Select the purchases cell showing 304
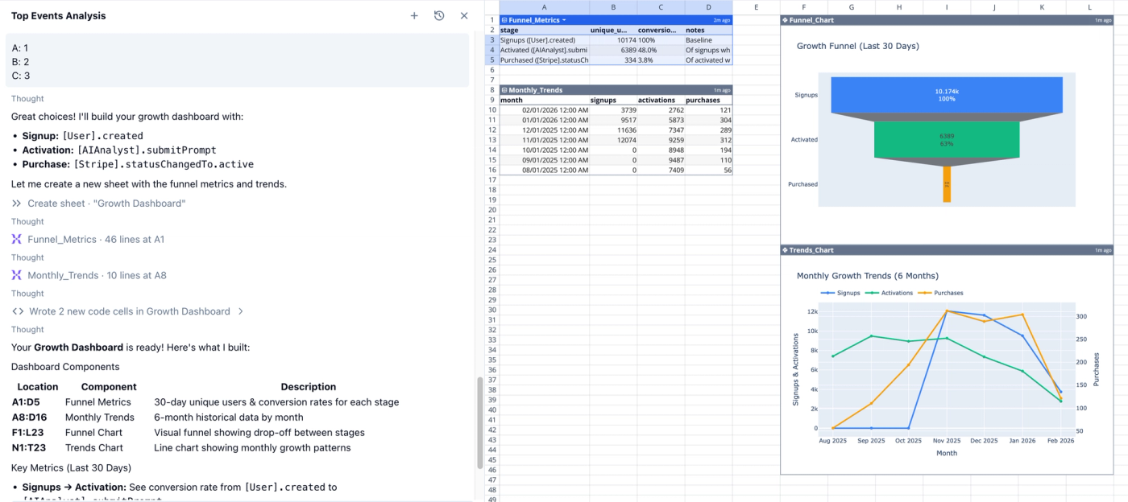Viewport: 1128px width, 502px height. point(709,120)
